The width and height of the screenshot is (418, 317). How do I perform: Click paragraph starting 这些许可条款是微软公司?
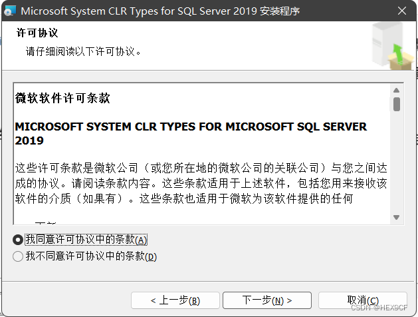(x=201, y=183)
